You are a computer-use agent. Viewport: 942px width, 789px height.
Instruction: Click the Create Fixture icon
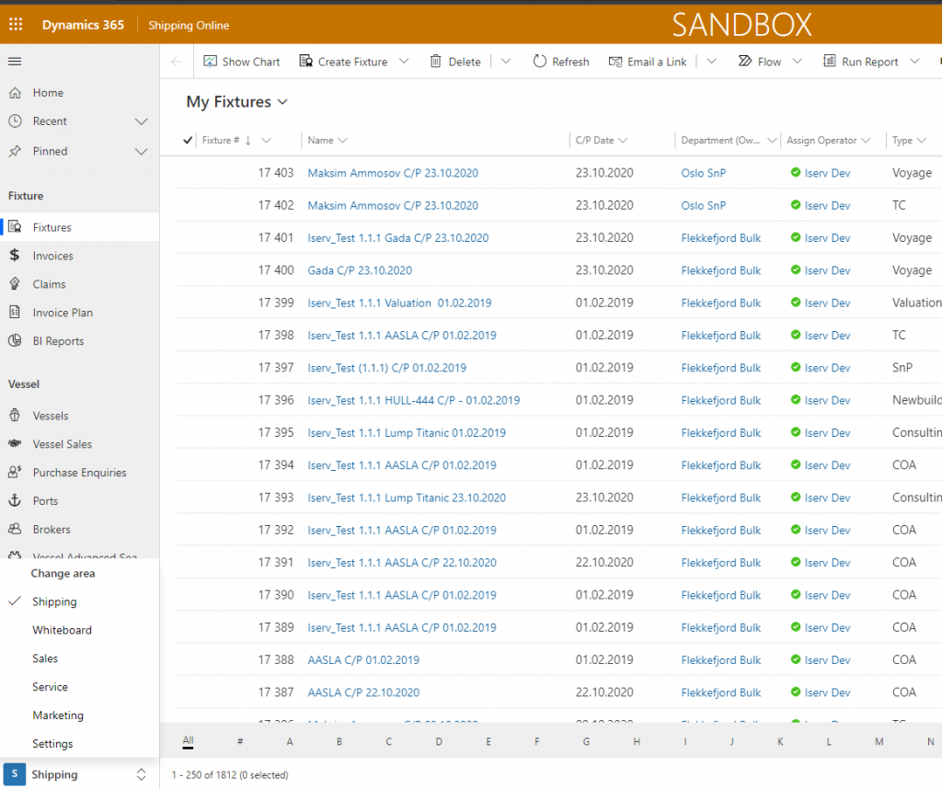306,62
